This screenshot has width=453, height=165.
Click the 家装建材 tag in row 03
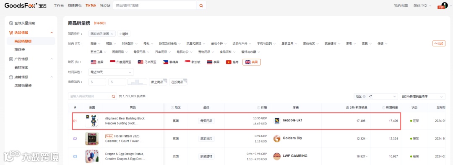(206, 156)
